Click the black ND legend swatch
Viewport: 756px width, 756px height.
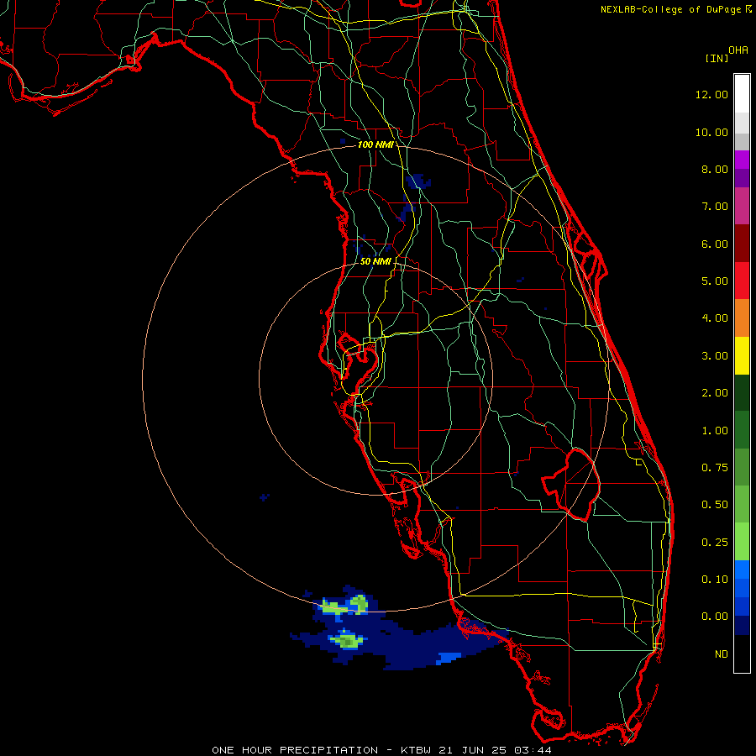(742, 654)
